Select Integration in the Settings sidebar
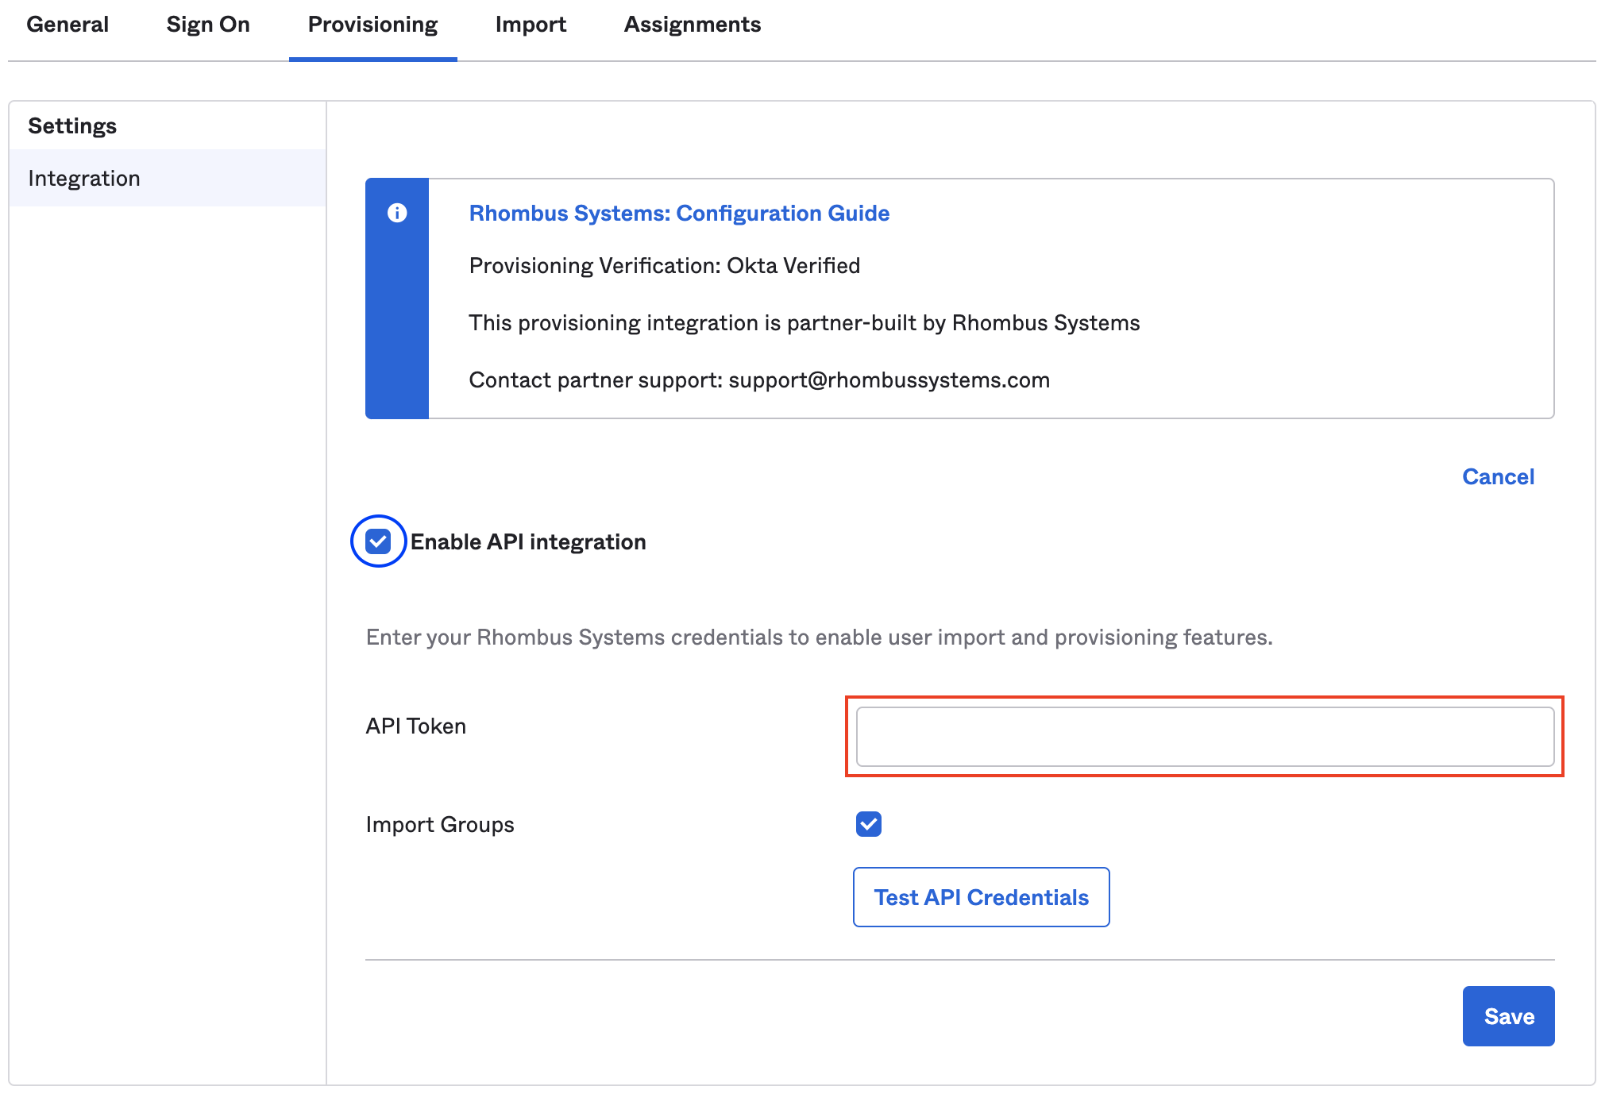 tap(168, 178)
